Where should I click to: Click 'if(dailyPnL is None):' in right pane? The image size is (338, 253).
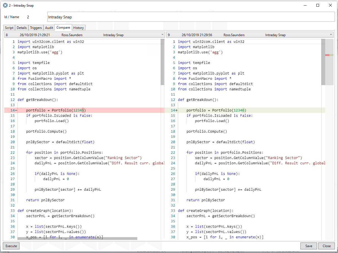click(217, 174)
